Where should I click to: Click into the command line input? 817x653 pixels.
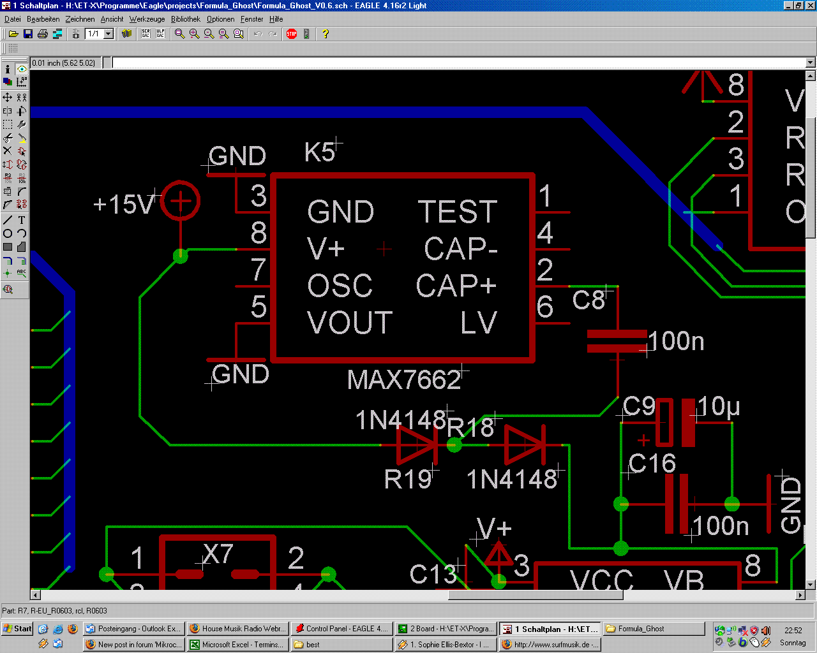459,62
